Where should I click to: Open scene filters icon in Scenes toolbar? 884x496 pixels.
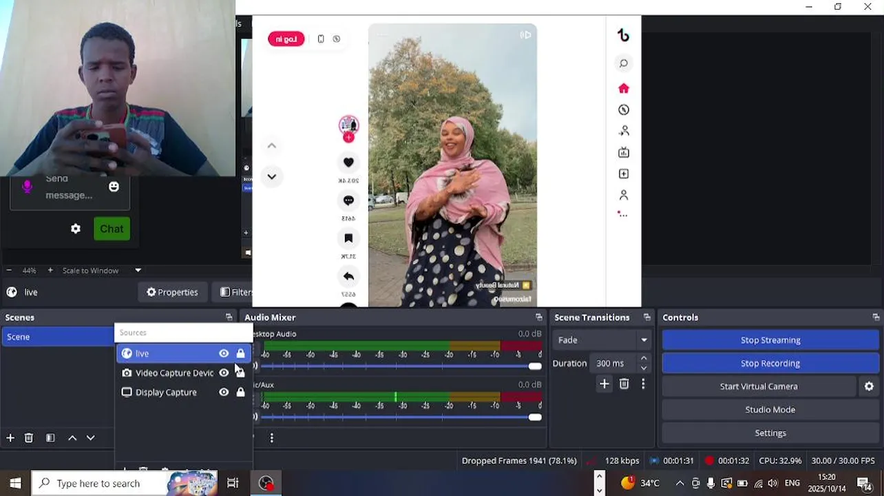click(x=50, y=438)
